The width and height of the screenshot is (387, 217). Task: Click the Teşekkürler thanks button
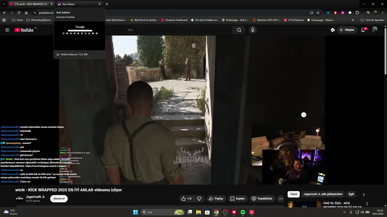[x=262, y=199]
